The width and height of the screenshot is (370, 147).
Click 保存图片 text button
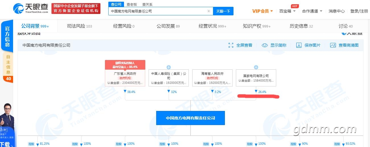point(312,45)
